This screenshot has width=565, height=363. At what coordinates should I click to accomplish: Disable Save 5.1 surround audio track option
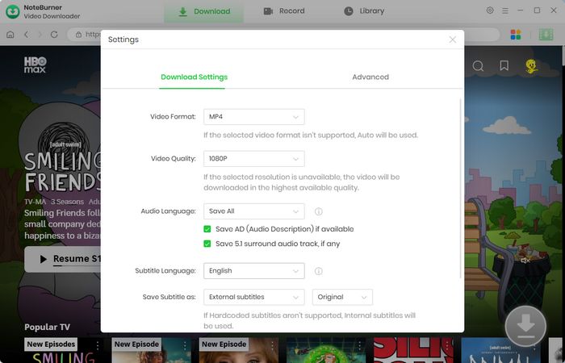pos(208,244)
